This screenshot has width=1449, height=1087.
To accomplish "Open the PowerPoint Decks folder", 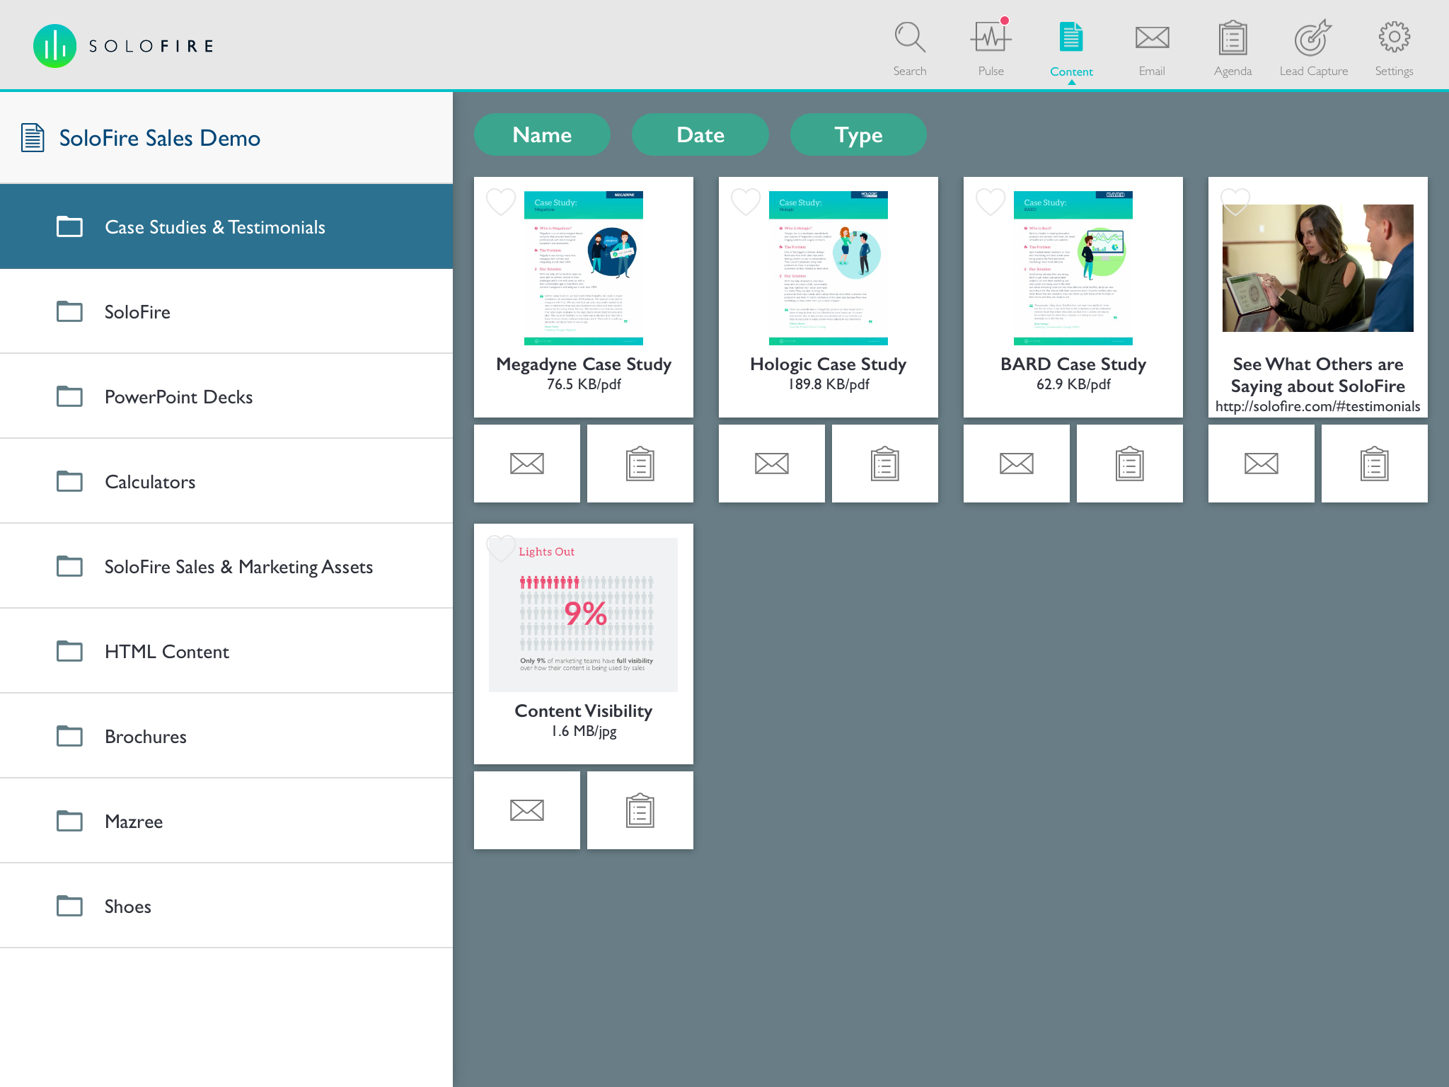I will [x=226, y=396].
